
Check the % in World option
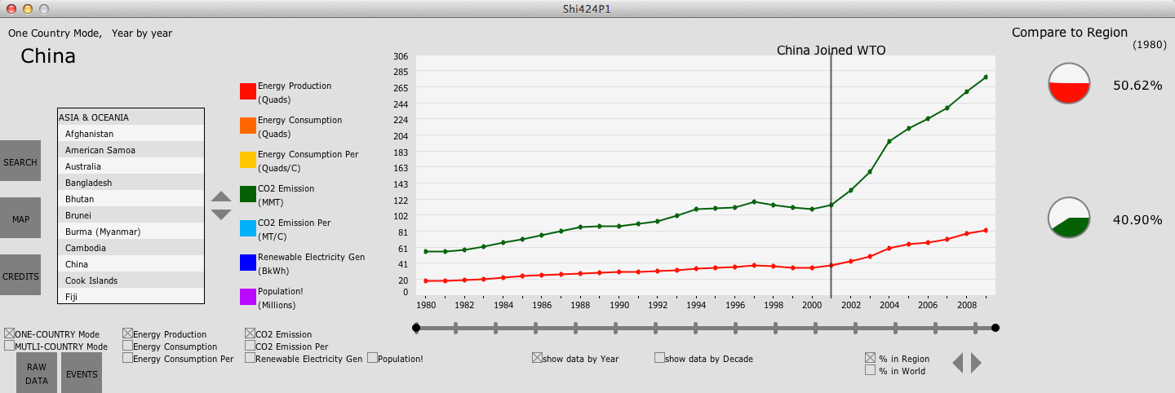coord(870,370)
